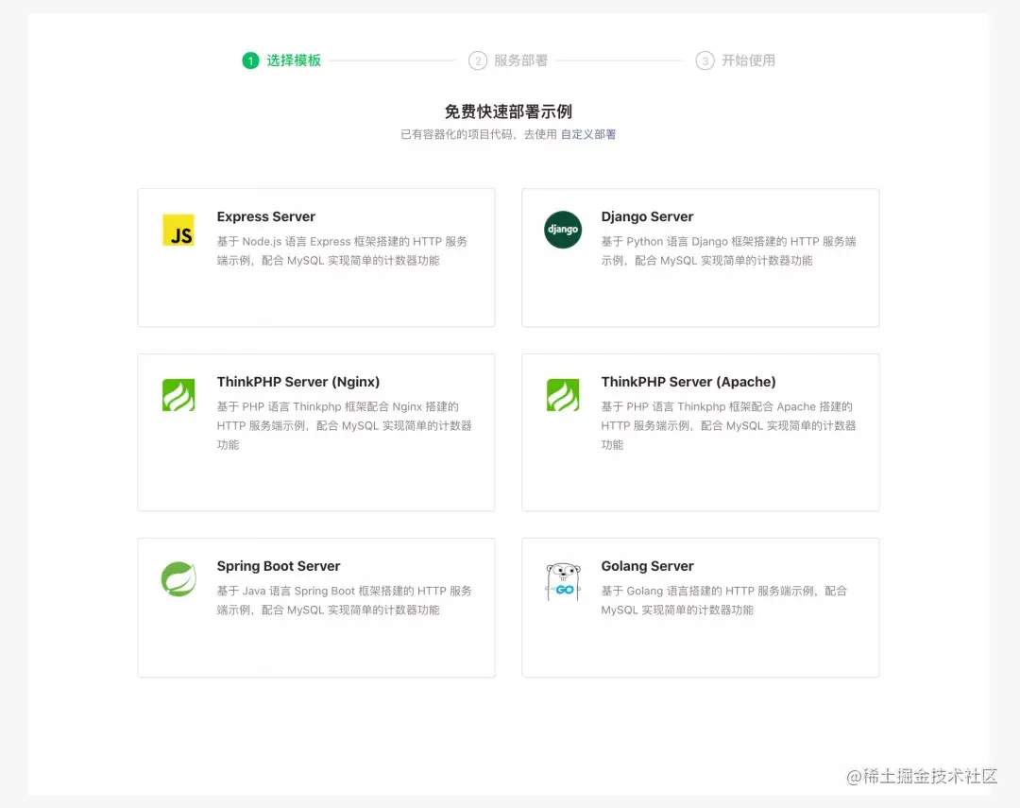
Task: Click the ThinkPHP Server (Apache) leaf icon
Action: pyautogui.click(x=563, y=395)
